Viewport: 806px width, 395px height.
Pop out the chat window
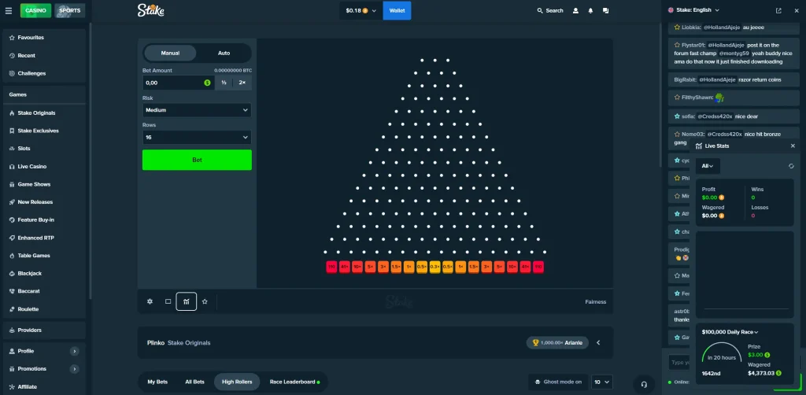click(778, 11)
